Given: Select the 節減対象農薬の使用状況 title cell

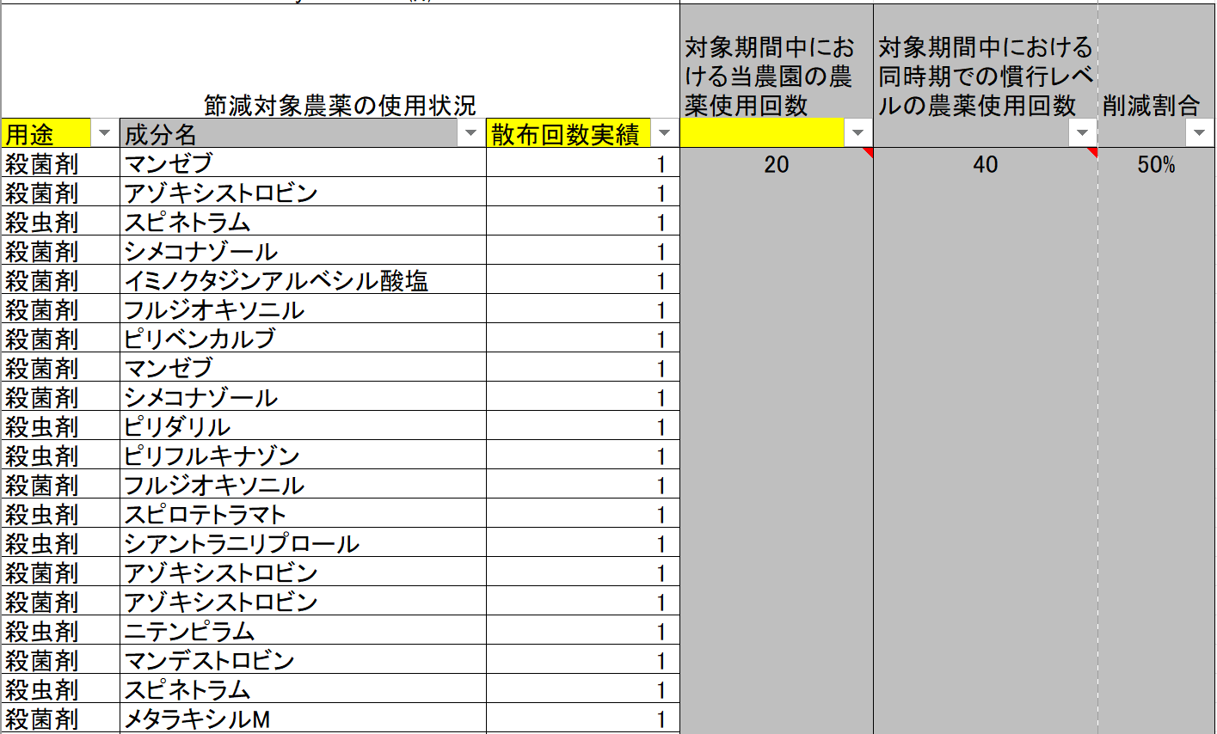Looking at the screenshot, I should (x=340, y=105).
